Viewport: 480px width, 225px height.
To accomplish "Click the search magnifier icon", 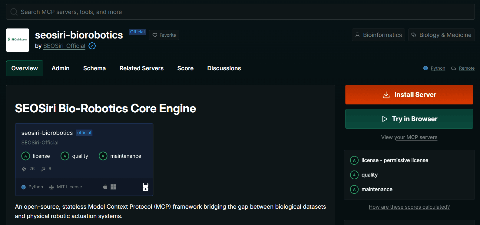I will [14, 12].
